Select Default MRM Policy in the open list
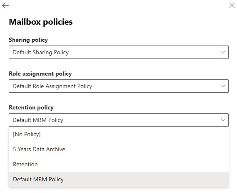The width and height of the screenshot is (237, 193). tap(119, 179)
